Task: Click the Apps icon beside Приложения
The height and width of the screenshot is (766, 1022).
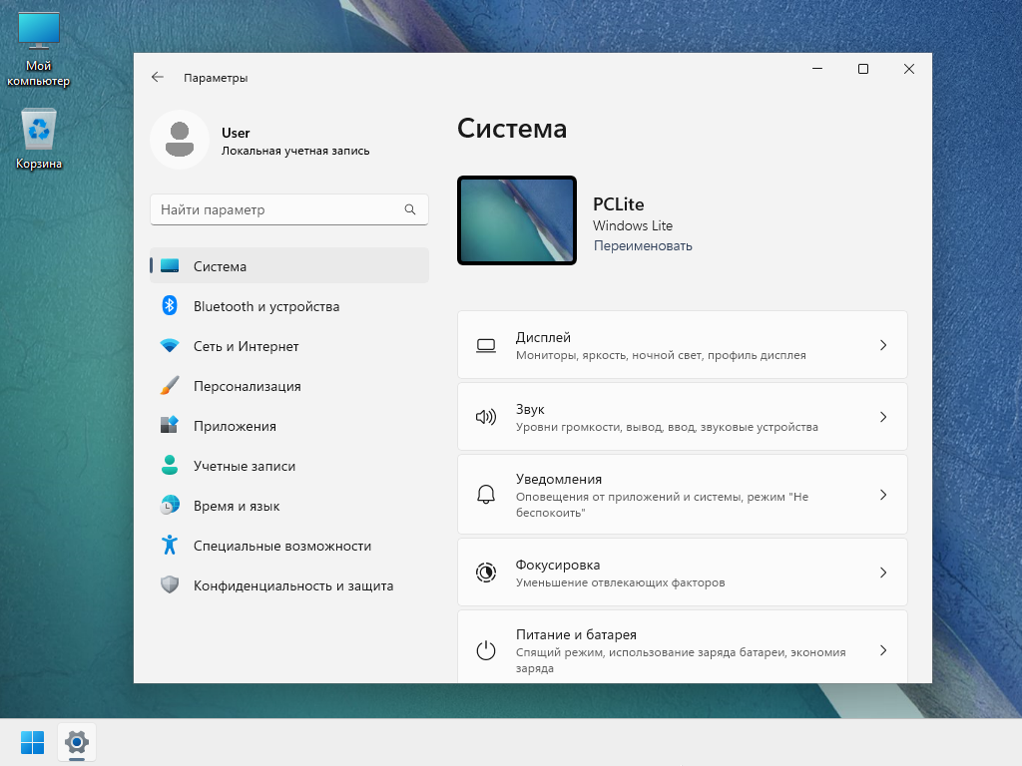Action: click(170, 426)
